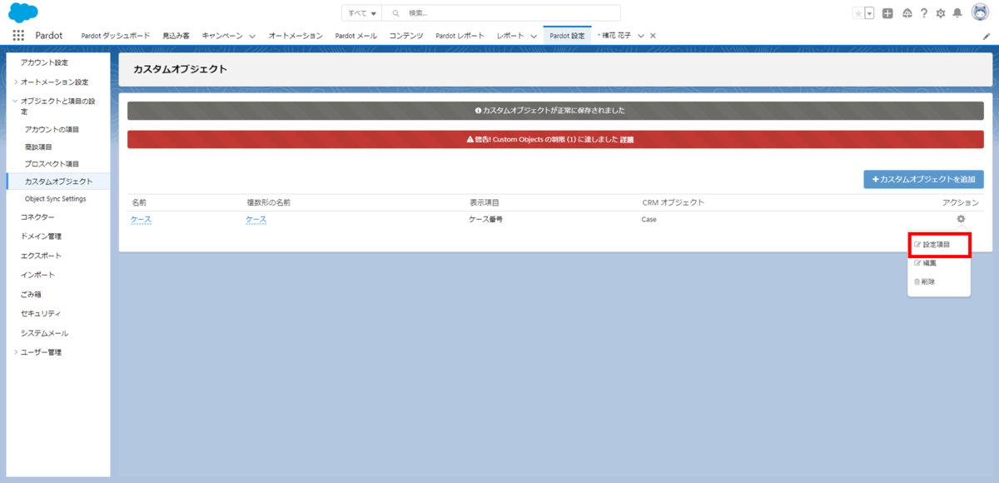Screen dimensions: 999x483
Task: Collapse オブジェクトと項目の設定 section
Action: (x=16, y=101)
